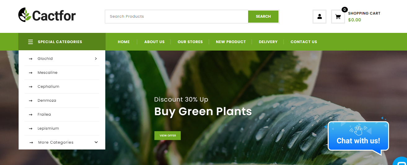Expand the More Categories dropdown arrow
The image size is (407, 165).
(96, 142)
